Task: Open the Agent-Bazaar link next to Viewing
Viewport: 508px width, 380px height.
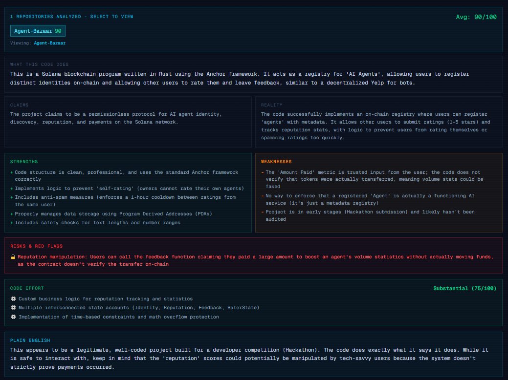Action: coord(49,43)
